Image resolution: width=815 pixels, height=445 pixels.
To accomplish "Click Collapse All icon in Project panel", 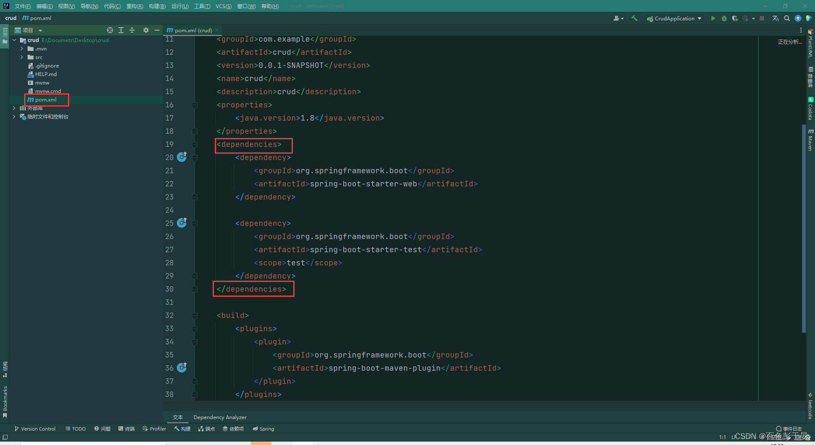I will 132,30.
